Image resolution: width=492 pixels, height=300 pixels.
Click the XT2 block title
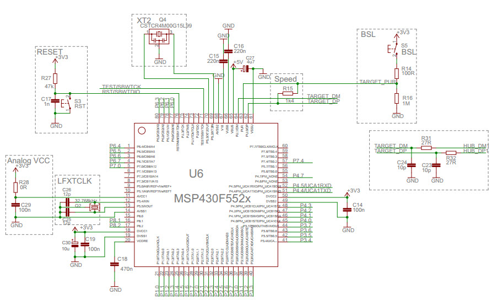(x=144, y=21)
